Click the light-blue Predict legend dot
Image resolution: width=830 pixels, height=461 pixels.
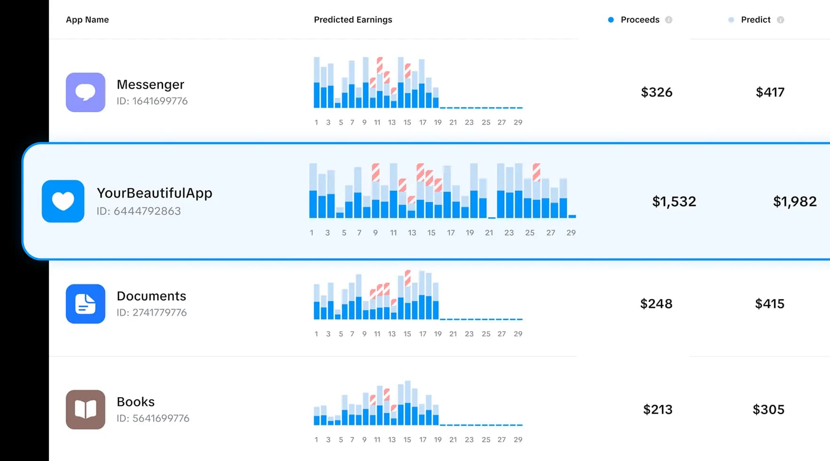click(731, 20)
